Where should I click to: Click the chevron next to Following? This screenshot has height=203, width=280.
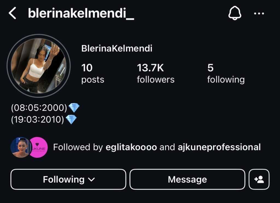point(91,180)
